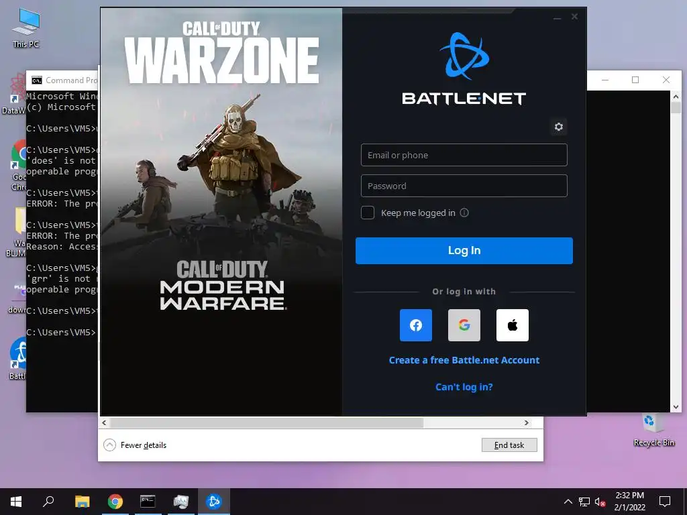Open the Battle.net settings gear
This screenshot has height=515, width=687.
(x=558, y=127)
